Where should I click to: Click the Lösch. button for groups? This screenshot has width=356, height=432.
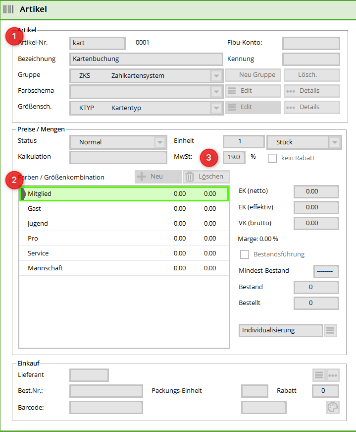click(312, 75)
